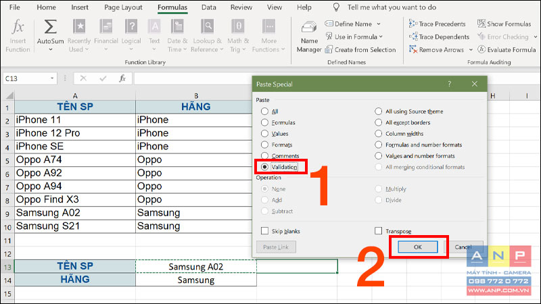Switch to the Home tab
This screenshot has height=304, width=541.
[46, 7]
